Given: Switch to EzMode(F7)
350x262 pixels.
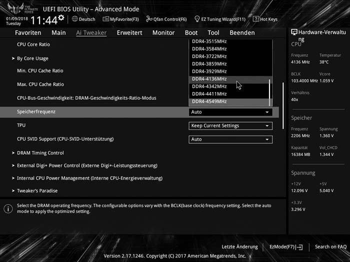Looking at the screenshot, I should 286,247.
